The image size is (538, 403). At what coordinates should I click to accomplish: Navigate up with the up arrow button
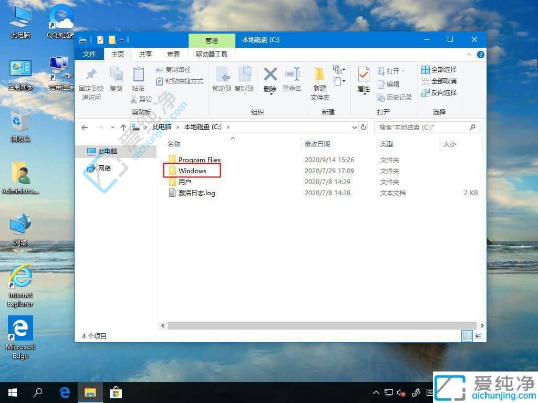click(124, 127)
